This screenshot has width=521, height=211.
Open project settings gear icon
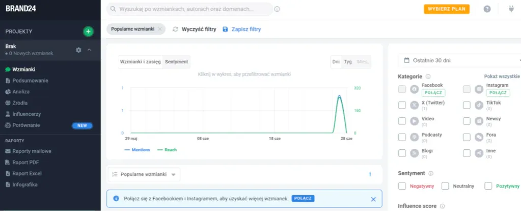78,50
